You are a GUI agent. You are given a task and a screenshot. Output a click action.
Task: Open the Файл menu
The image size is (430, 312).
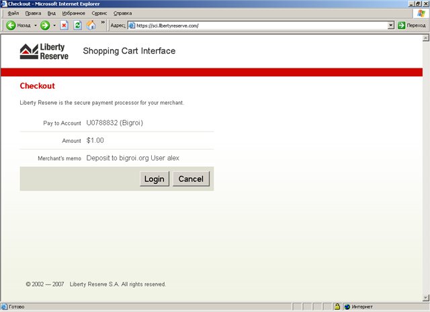[13, 13]
